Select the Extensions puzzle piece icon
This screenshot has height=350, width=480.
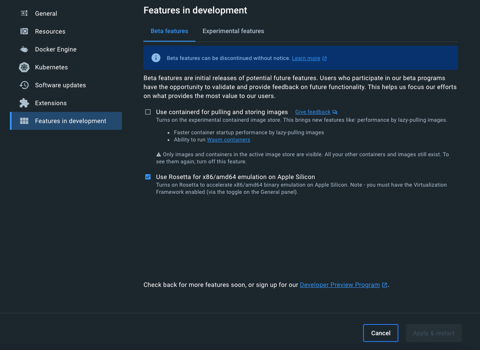pyautogui.click(x=24, y=103)
